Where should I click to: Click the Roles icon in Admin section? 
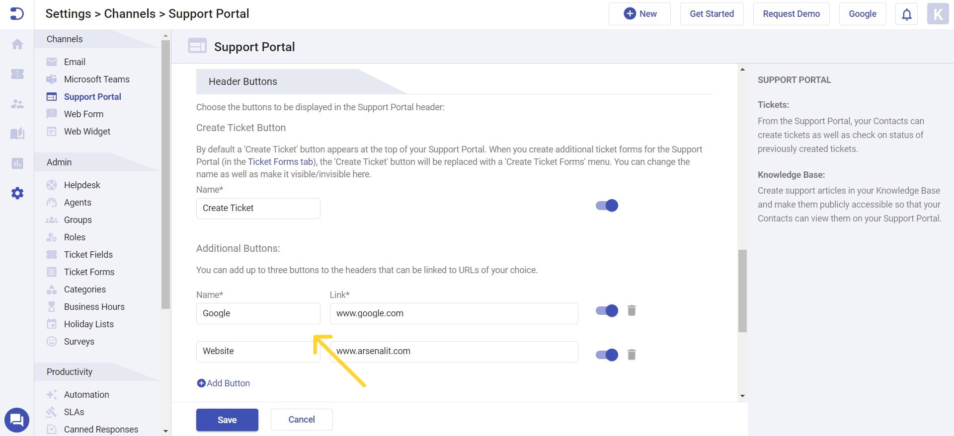(52, 237)
